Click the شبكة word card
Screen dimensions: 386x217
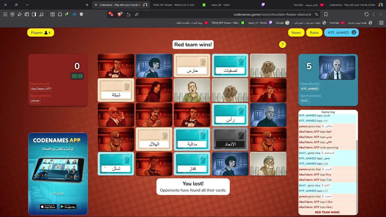tap(116, 90)
